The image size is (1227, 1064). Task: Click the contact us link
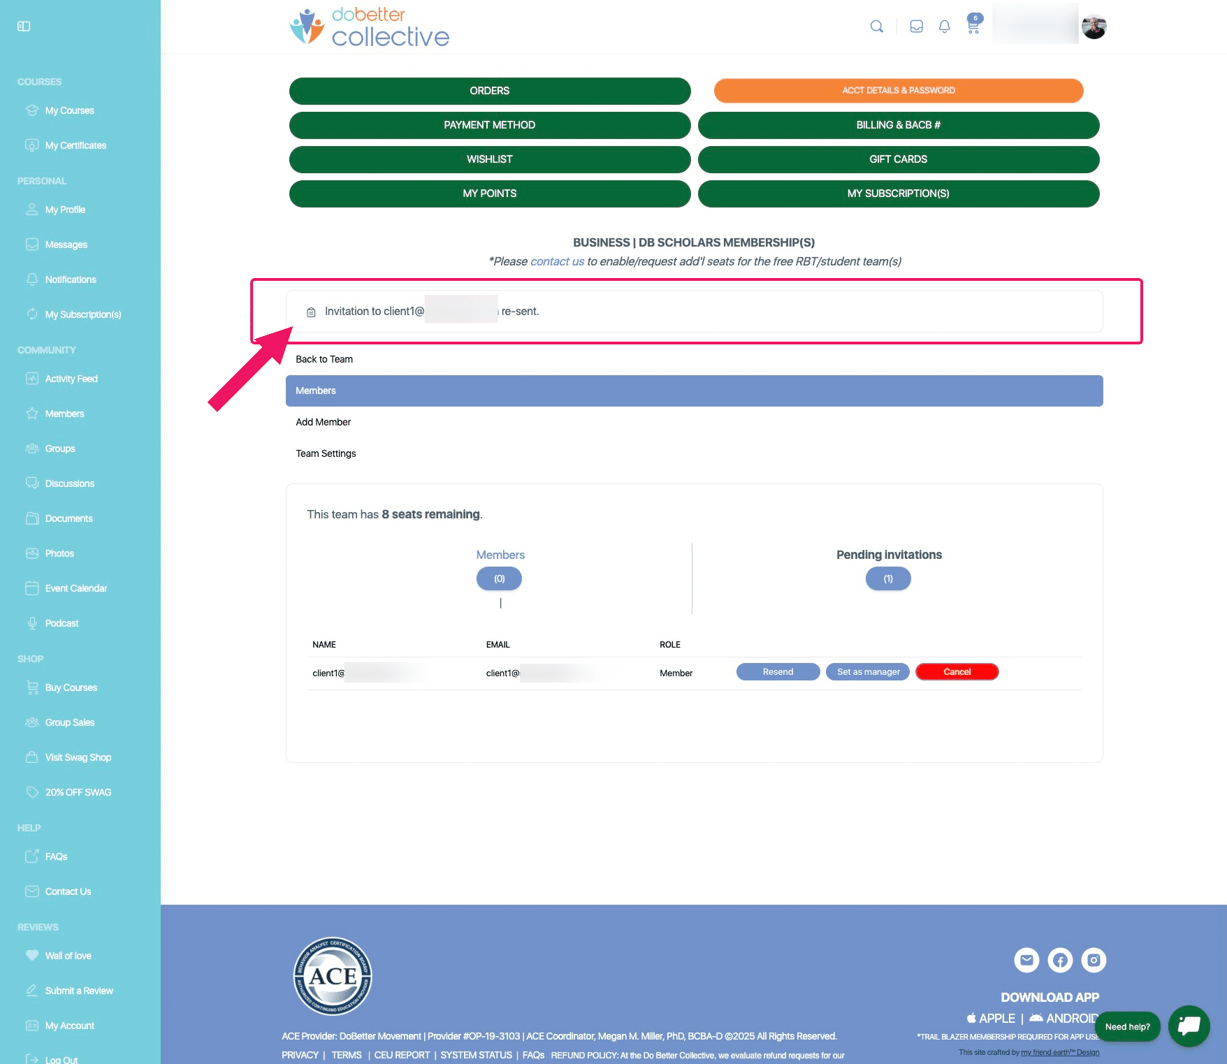[x=557, y=261]
